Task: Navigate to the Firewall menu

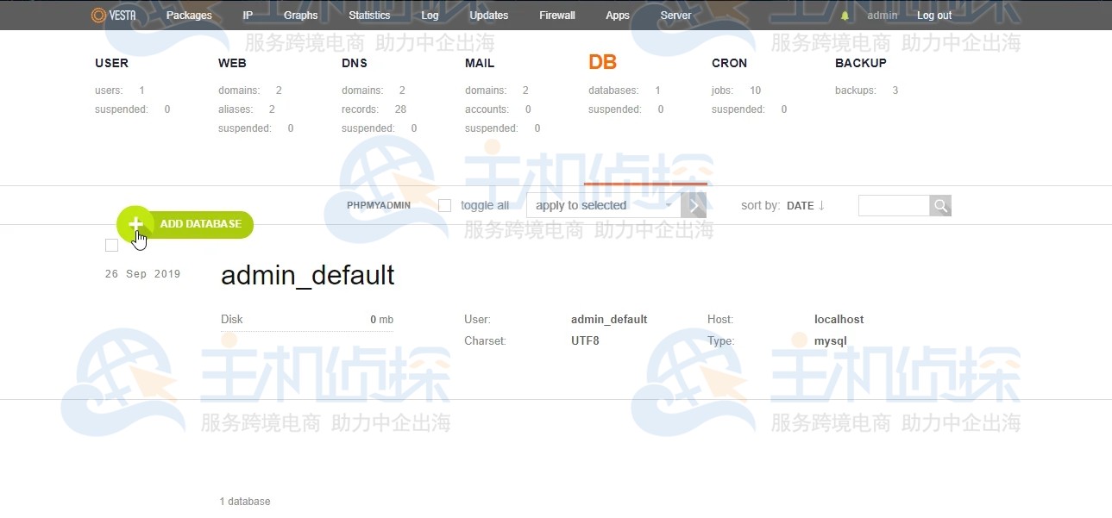Action: click(556, 15)
